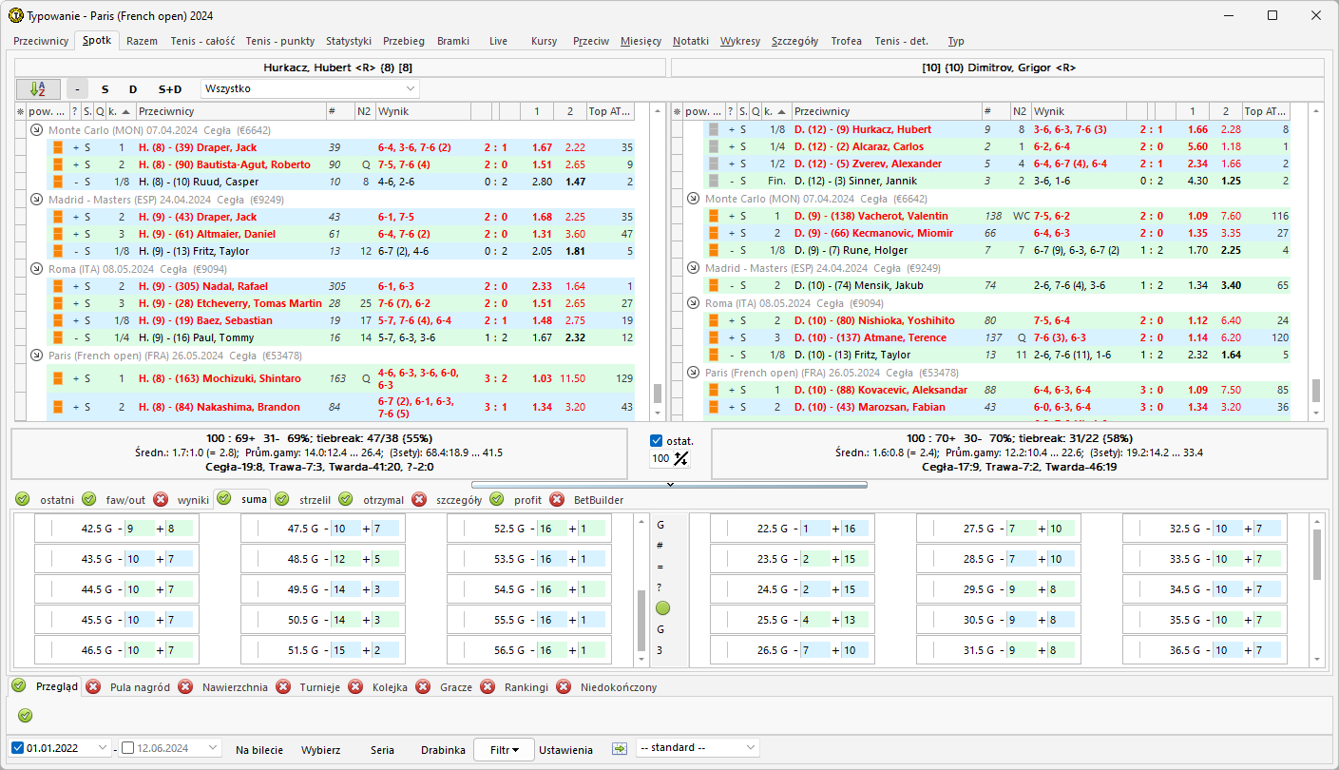Viewport: 1339px width, 770px height.
Task: Click the green arrow icon beside Ustawienia
Action: coord(620,749)
